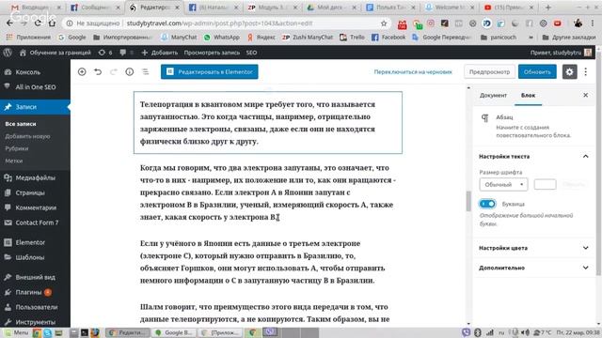
Task: Click editor vertical scrollbar thumb
Action: tap(468, 201)
